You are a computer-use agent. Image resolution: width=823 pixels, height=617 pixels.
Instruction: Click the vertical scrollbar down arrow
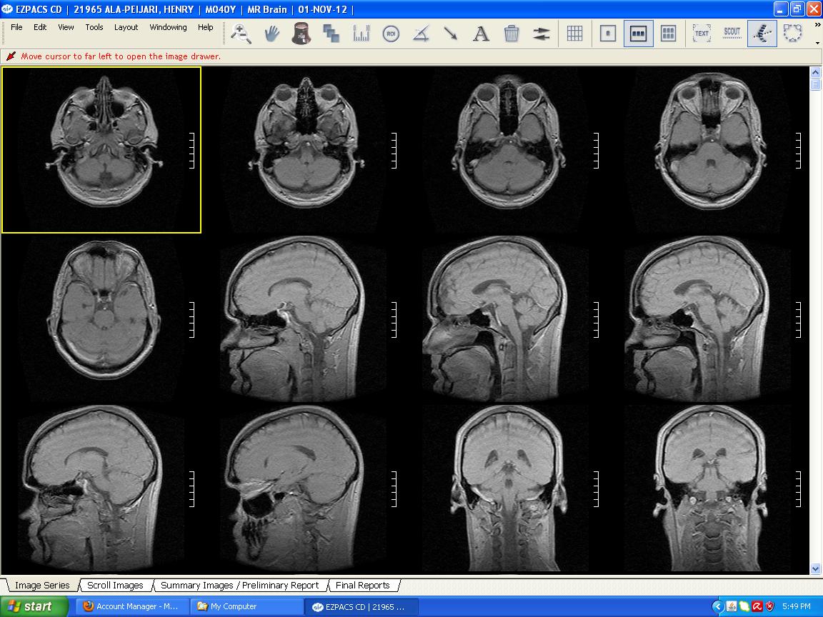816,569
